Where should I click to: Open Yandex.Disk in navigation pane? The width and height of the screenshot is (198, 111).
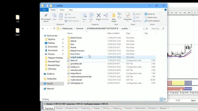[x=52, y=79]
